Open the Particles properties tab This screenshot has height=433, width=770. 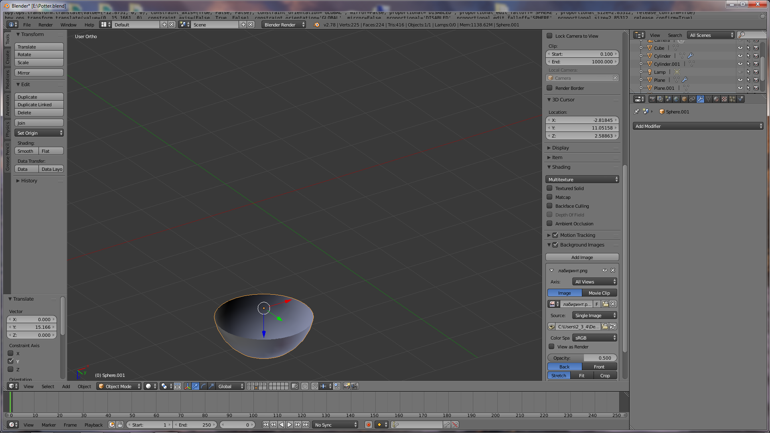(x=732, y=99)
